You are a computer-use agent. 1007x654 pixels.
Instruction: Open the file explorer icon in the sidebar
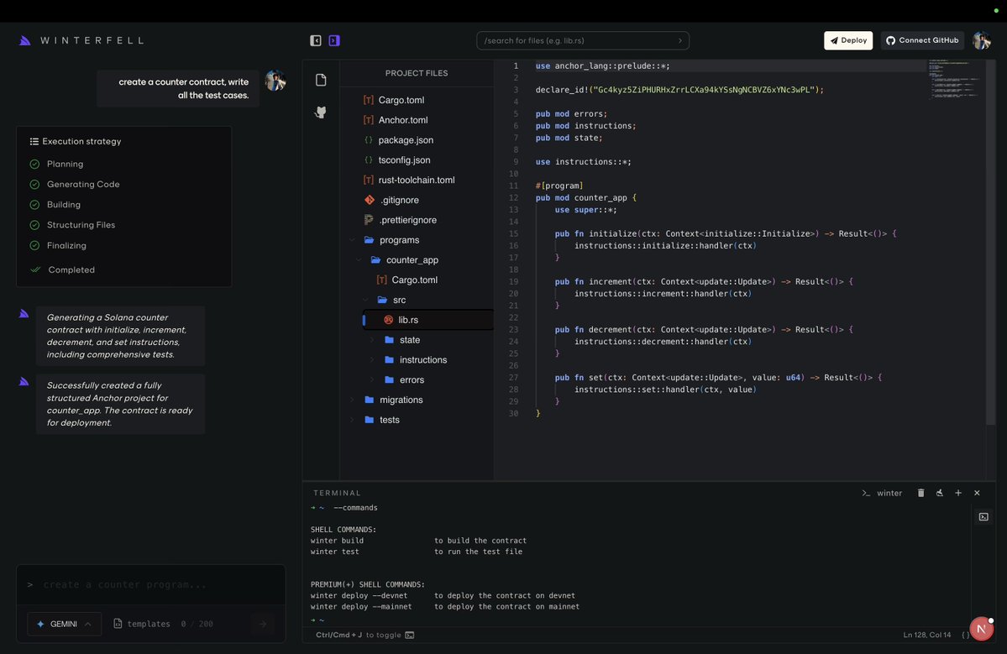(321, 79)
